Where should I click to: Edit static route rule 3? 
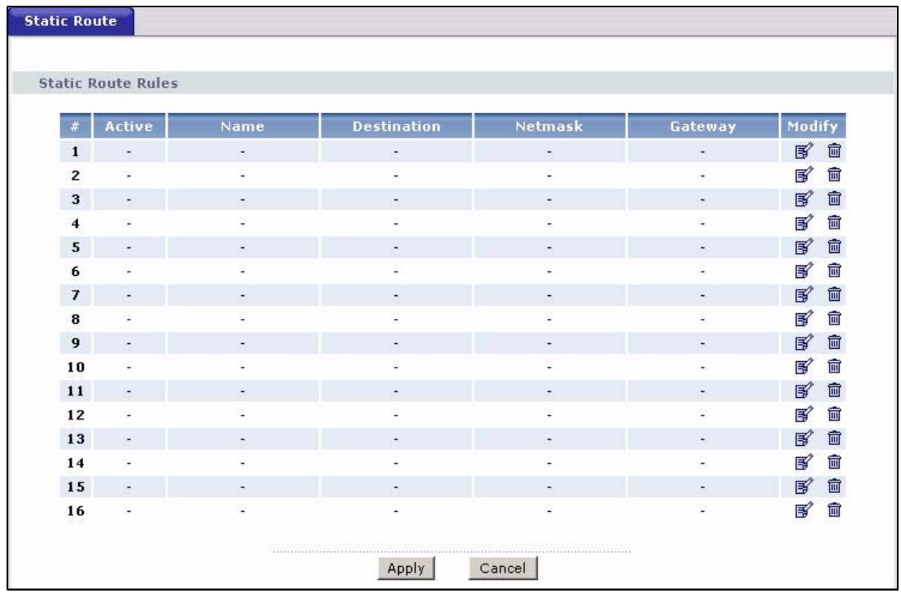[x=804, y=198]
